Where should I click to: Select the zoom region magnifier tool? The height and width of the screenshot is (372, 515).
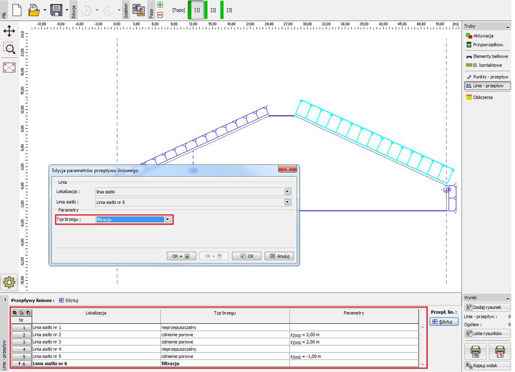click(9, 48)
